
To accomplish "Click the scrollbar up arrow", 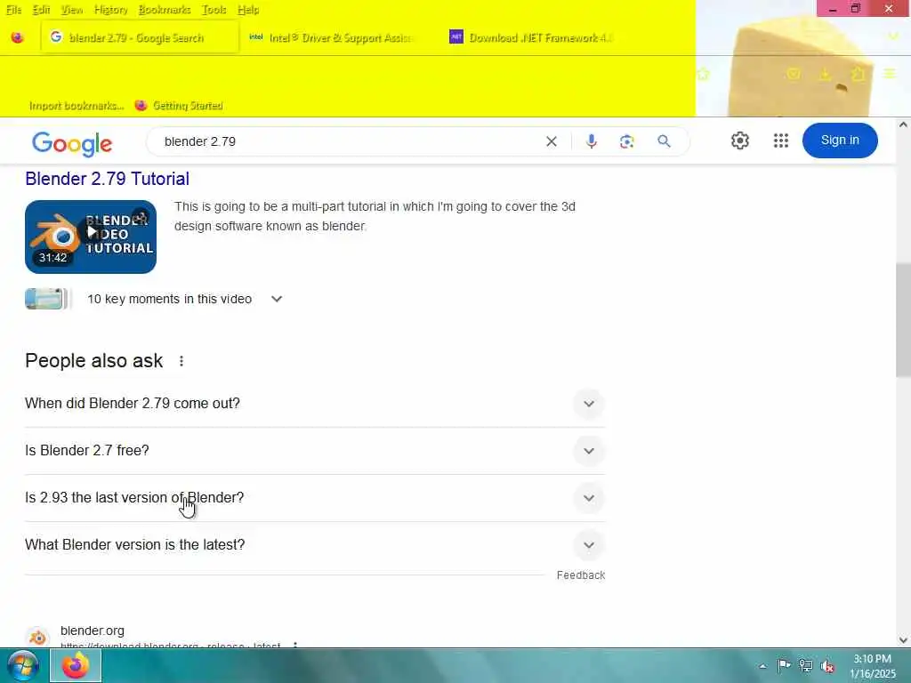I will (903, 125).
